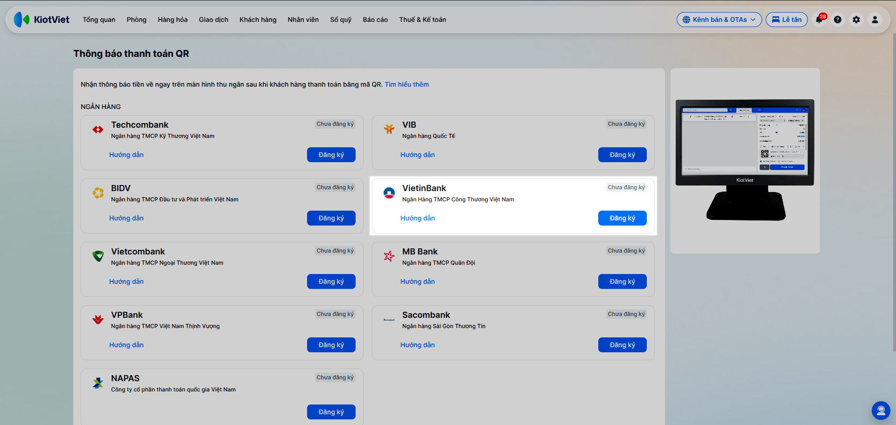Viewport: 896px width, 425px height.
Task: Open the Khách hàng menu
Action: point(258,20)
